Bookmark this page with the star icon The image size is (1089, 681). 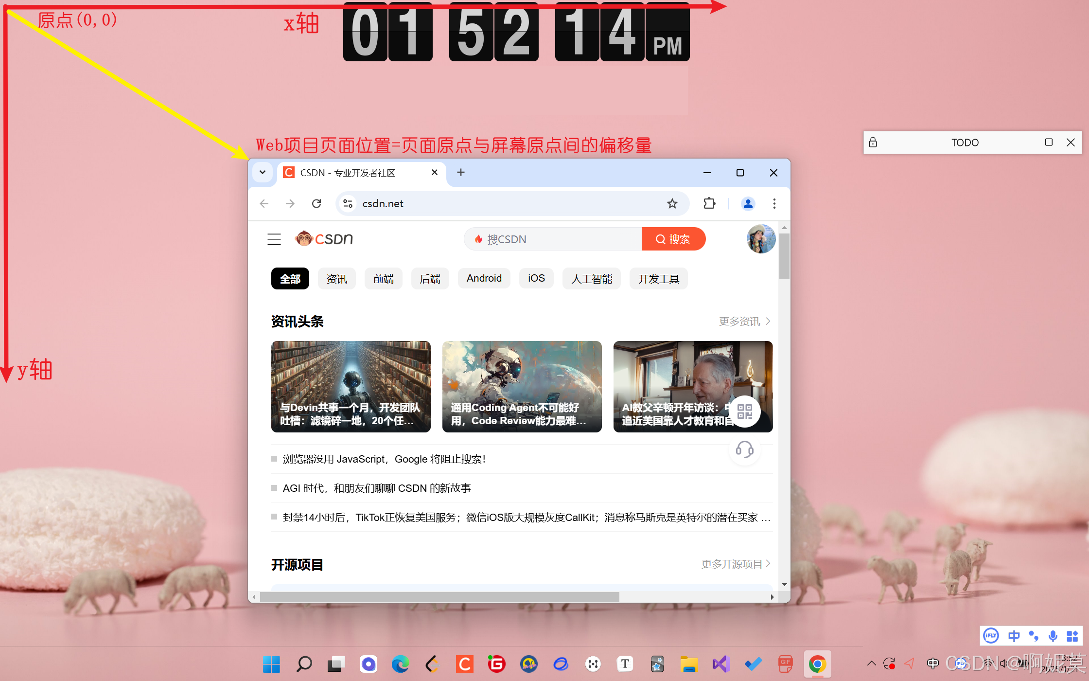pyautogui.click(x=672, y=203)
